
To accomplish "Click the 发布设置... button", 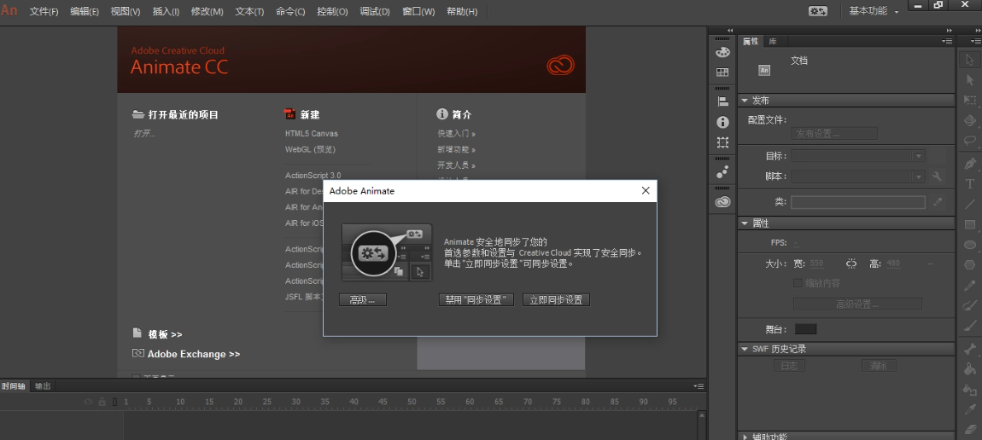I will click(x=834, y=133).
